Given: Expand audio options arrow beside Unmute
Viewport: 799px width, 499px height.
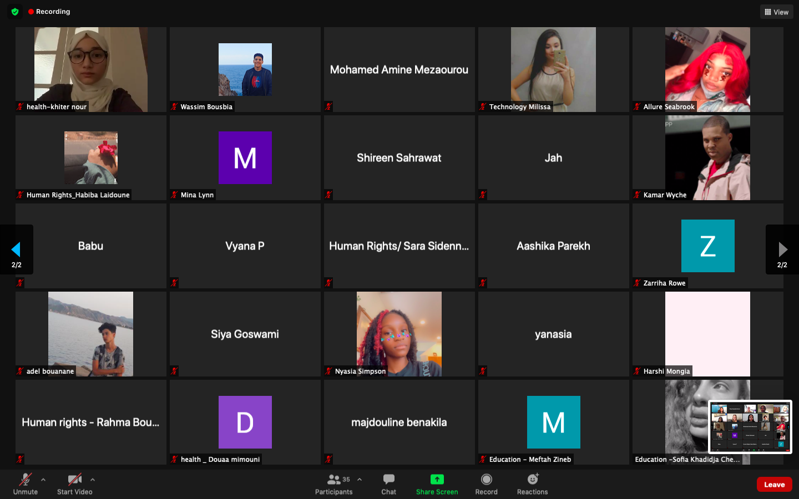Looking at the screenshot, I should pos(43,480).
